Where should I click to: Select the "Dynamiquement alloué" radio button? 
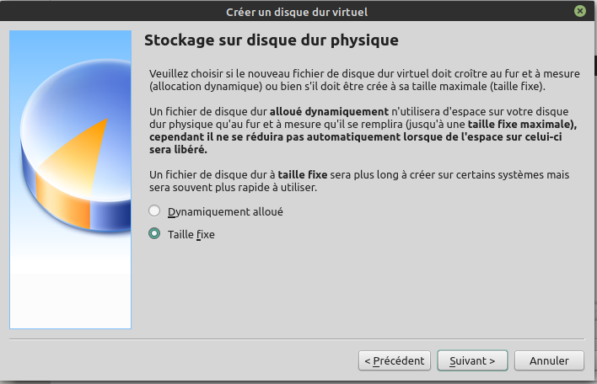point(154,211)
